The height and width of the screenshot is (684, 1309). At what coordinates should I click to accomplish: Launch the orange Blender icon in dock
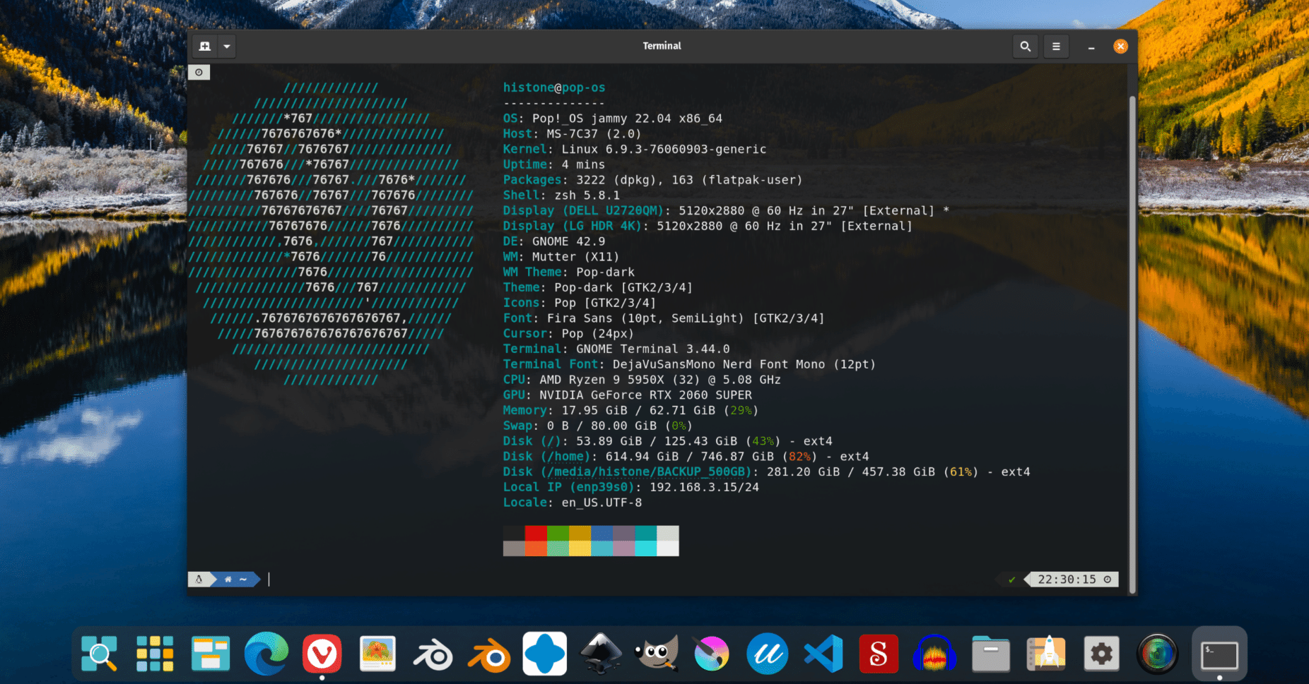[x=489, y=655]
